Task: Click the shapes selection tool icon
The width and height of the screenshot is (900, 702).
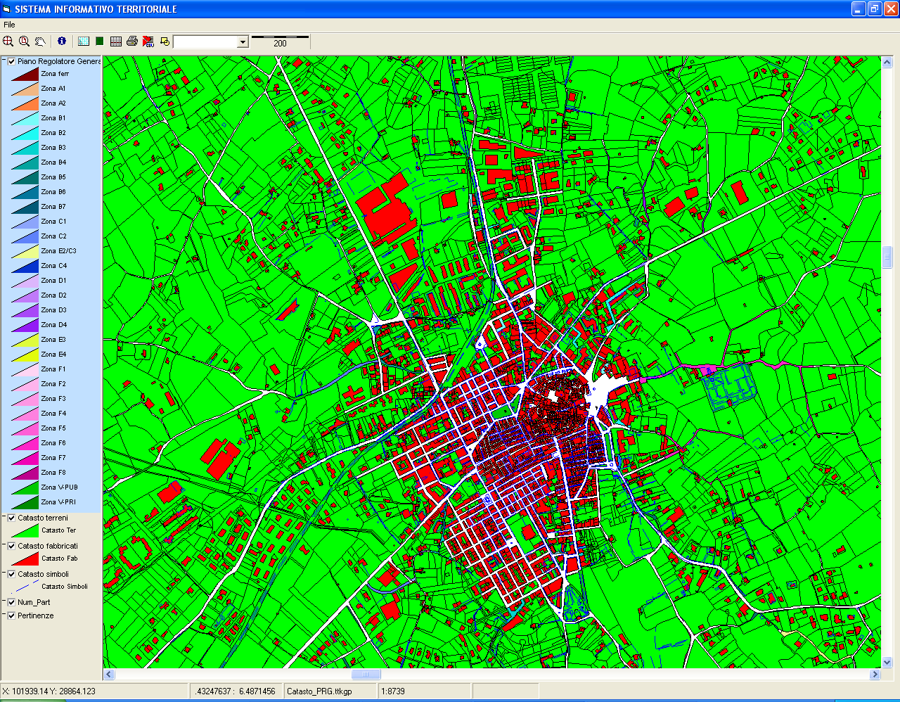Action: pos(165,42)
